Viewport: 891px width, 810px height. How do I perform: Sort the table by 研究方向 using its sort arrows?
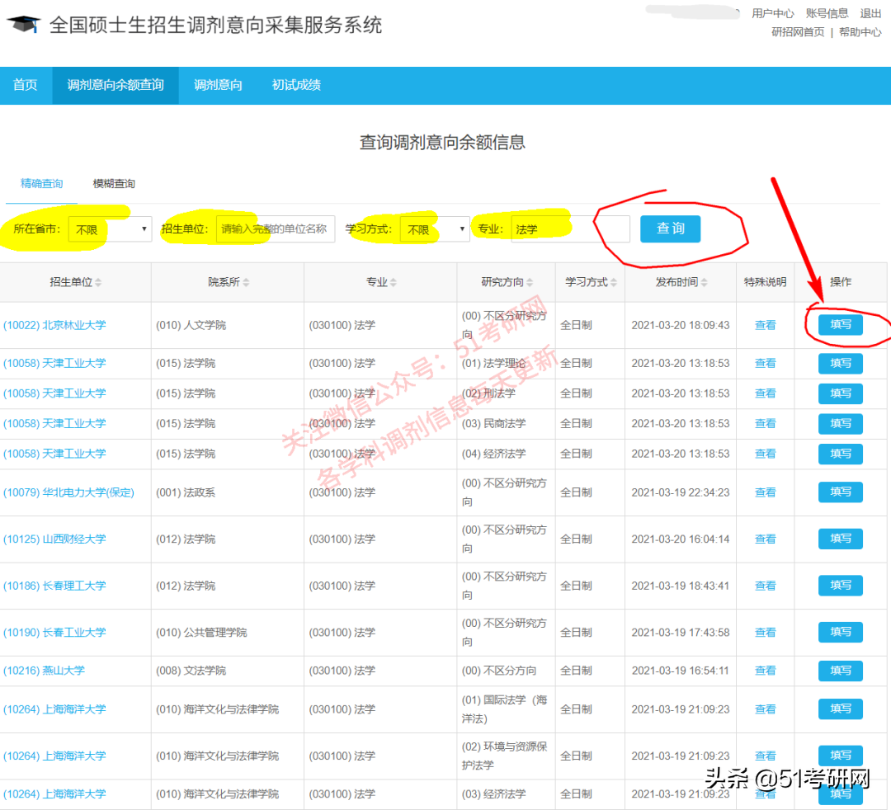pos(530,281)
